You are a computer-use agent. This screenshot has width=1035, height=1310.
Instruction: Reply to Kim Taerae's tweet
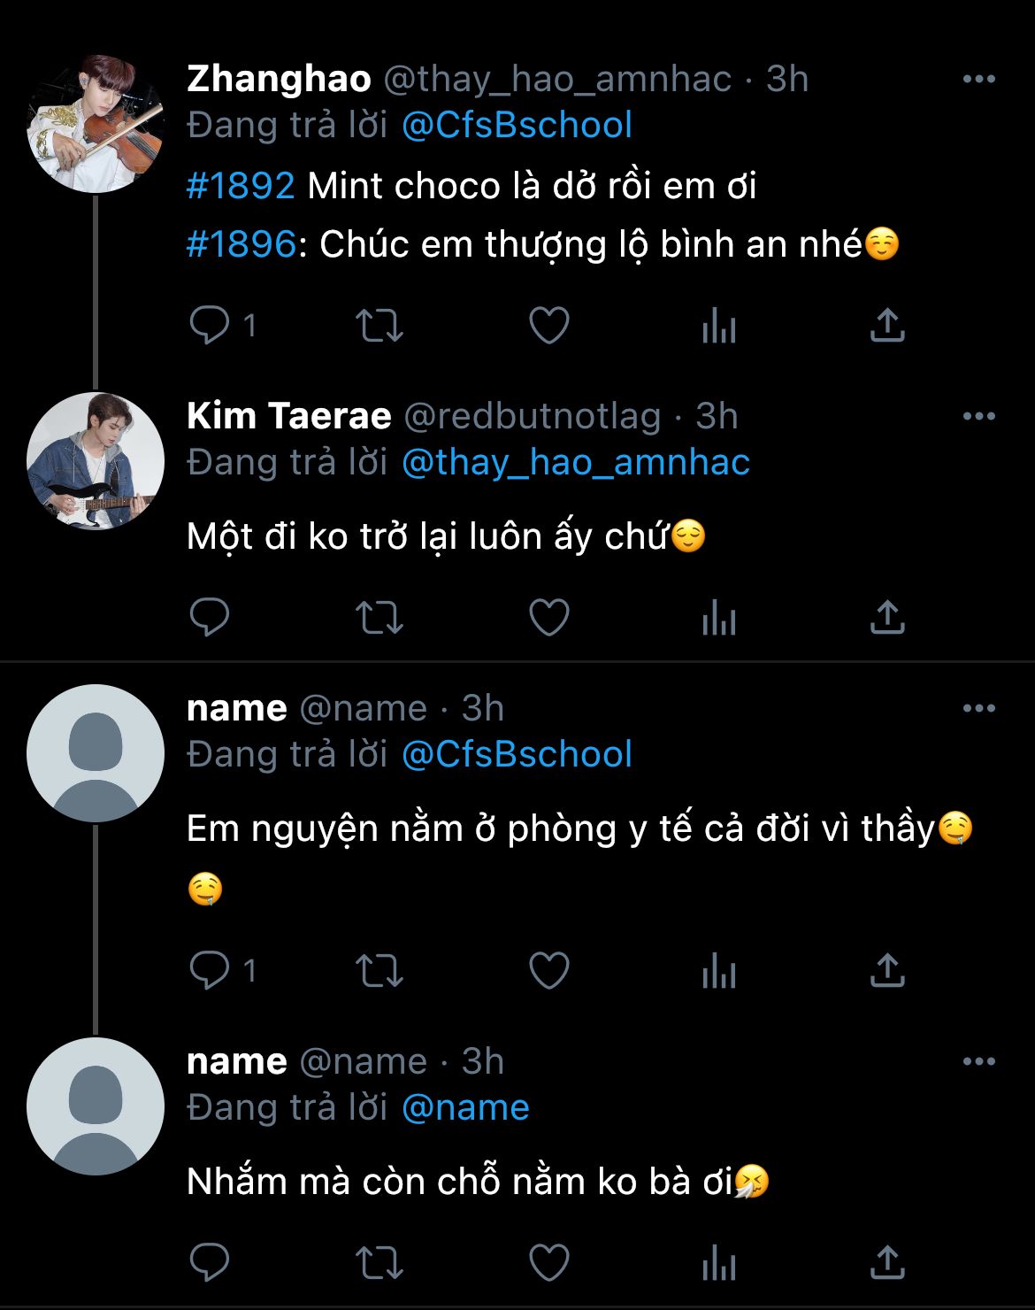pos(211,618)
